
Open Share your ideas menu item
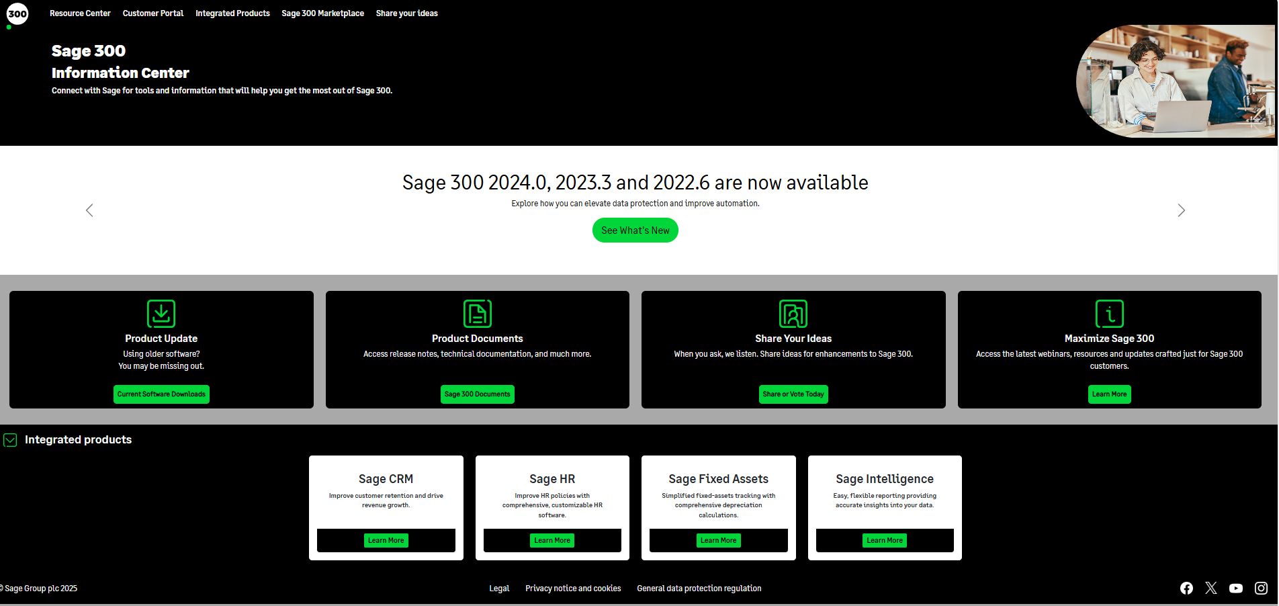click(407, 13)
